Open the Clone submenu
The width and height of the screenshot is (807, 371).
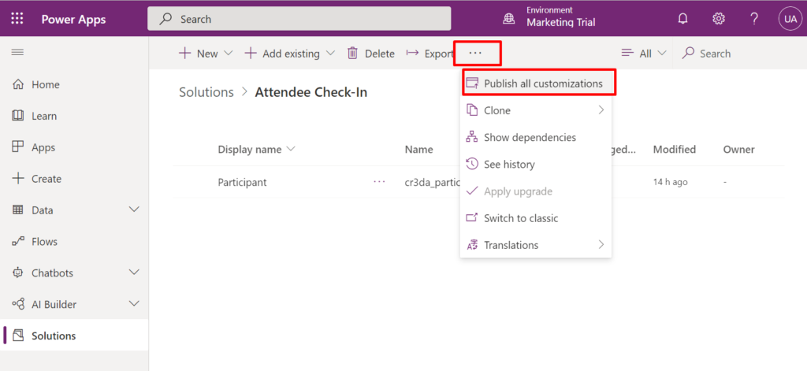(x=536, y=110)
